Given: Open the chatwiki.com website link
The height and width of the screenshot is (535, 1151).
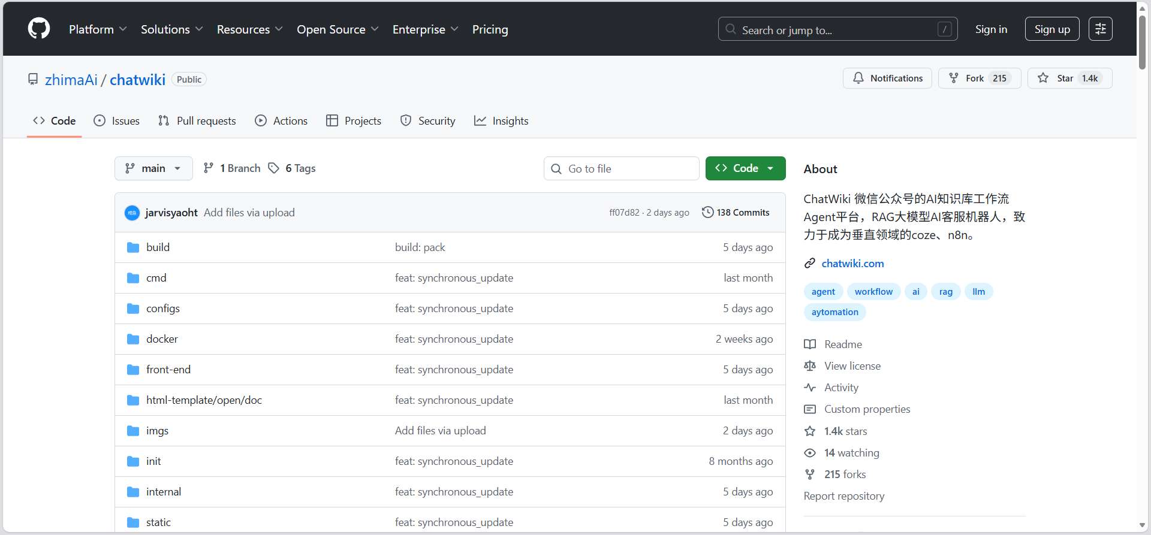Looking at the screenshot, I should tap(852, 264).
